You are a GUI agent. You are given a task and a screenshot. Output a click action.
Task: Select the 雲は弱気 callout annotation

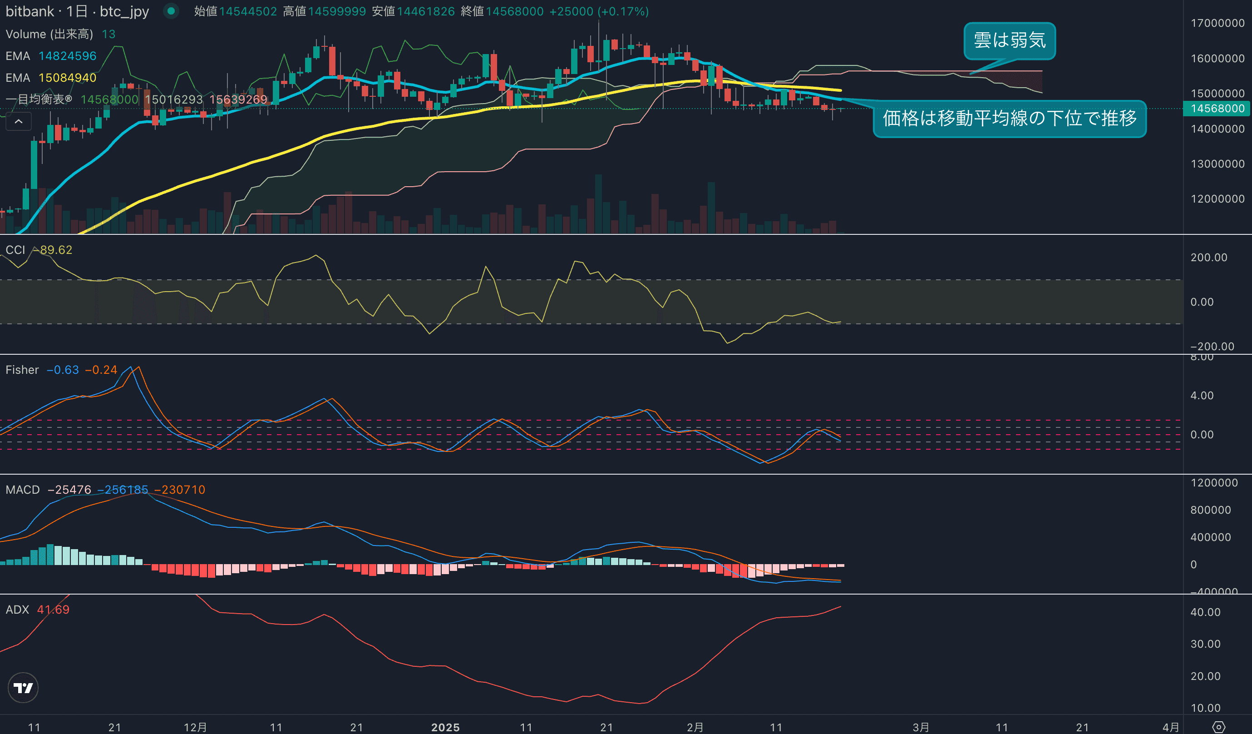1009,41
